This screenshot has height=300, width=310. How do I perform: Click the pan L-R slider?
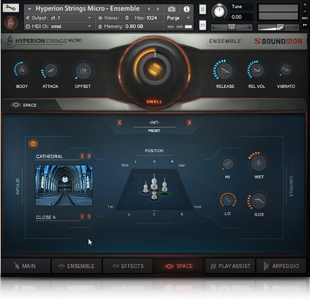coord(231,27)
